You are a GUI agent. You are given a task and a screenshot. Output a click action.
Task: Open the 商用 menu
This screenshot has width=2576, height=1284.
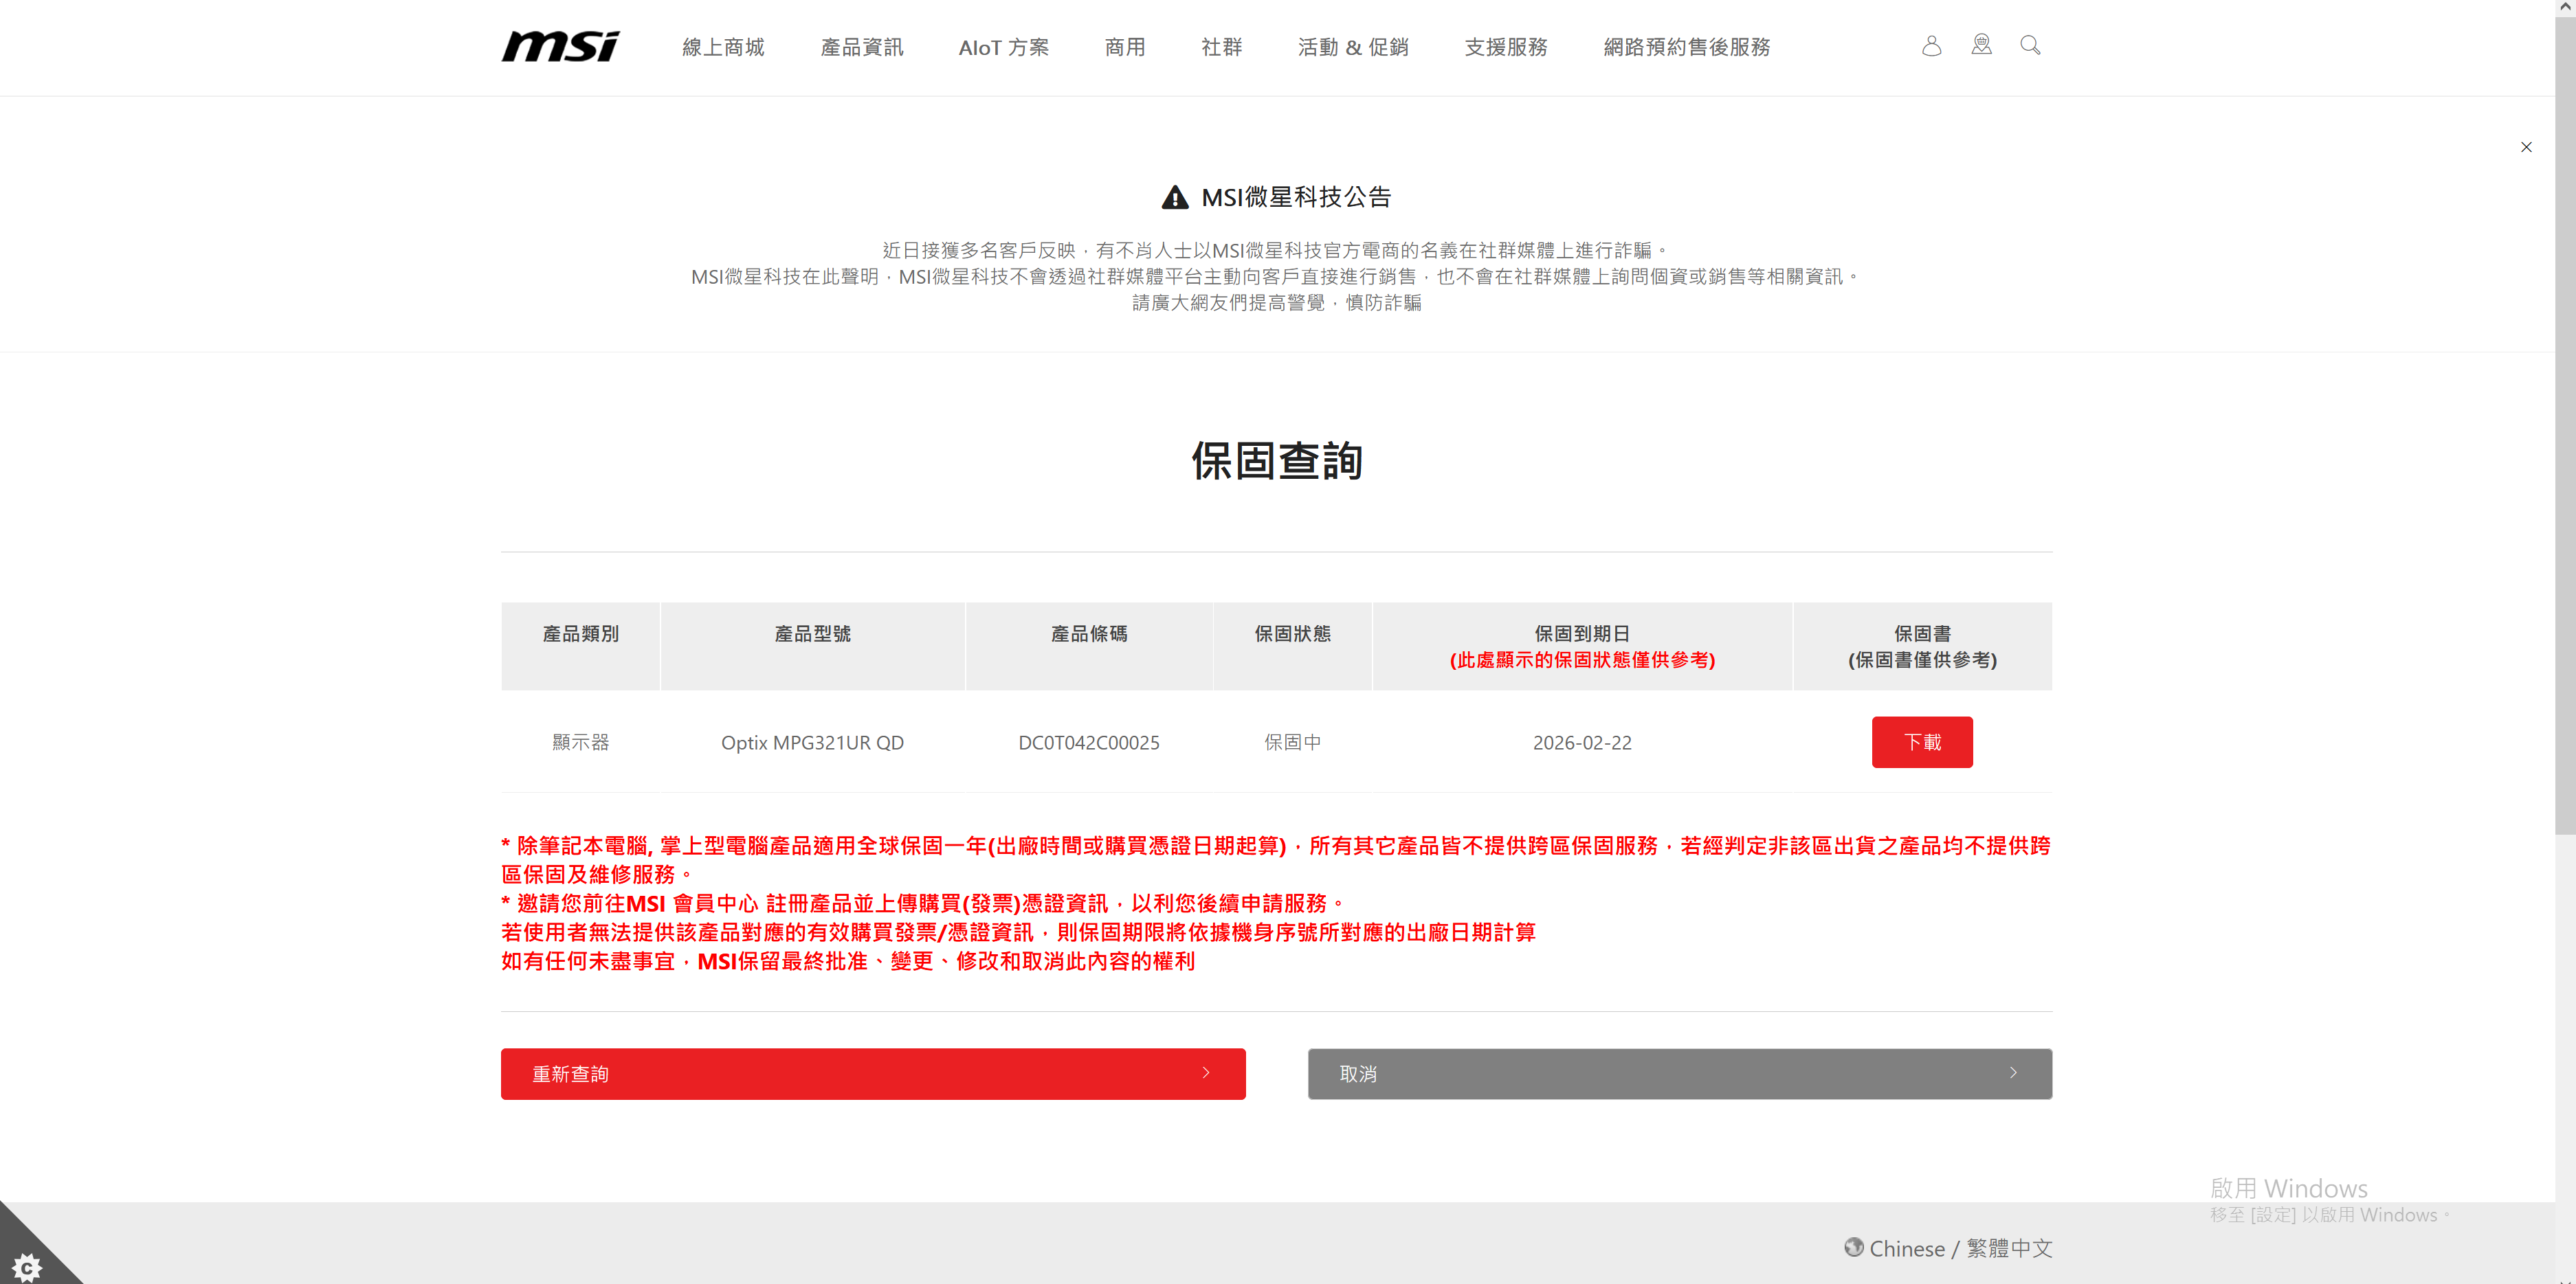tap(1125, 47)
